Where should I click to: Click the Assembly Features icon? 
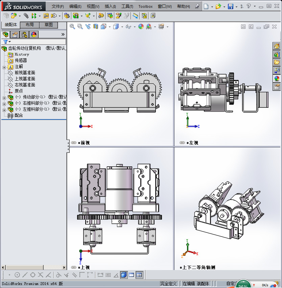[x=75, y=16]
